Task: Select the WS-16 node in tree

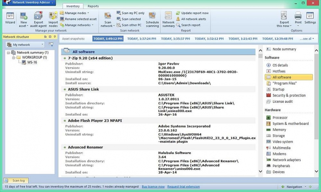Action: (x=30, y=62)
